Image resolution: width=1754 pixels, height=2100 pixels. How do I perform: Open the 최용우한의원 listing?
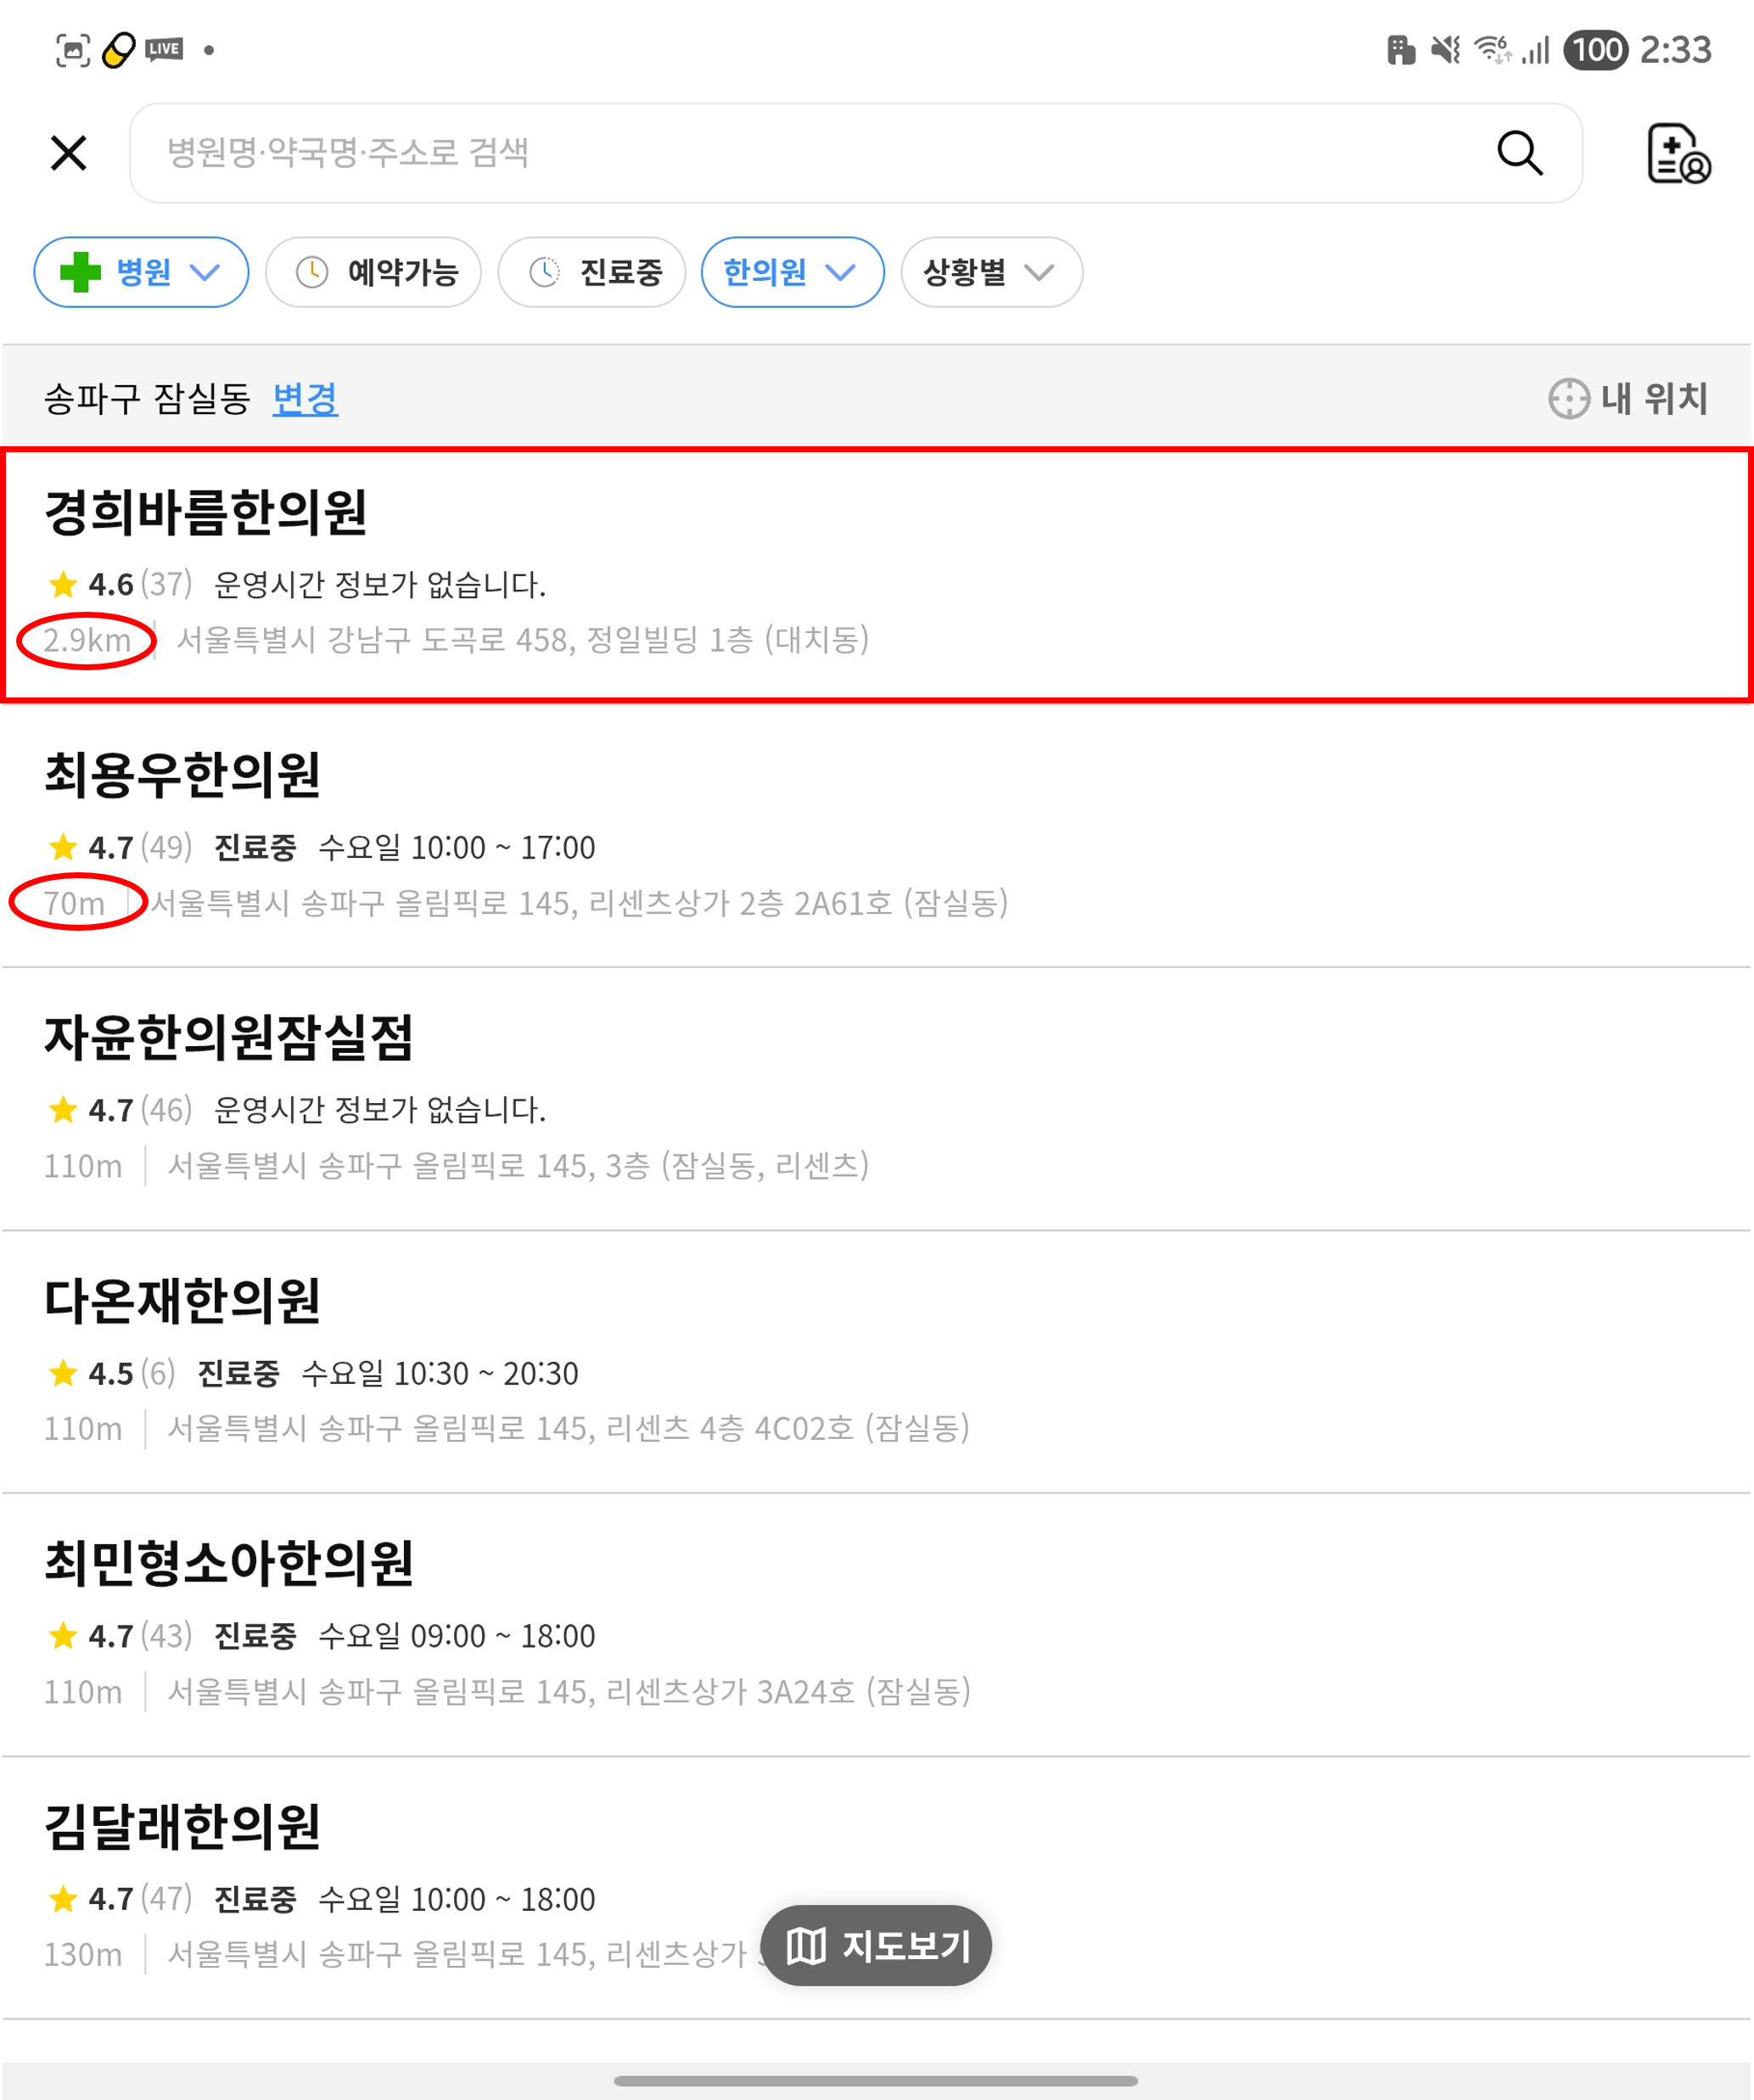point(877,836)
